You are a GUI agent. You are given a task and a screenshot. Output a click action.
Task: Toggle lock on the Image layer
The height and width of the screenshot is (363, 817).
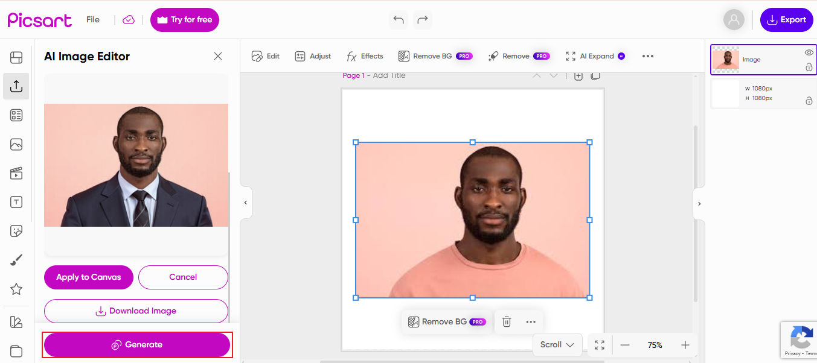point(809,68)
